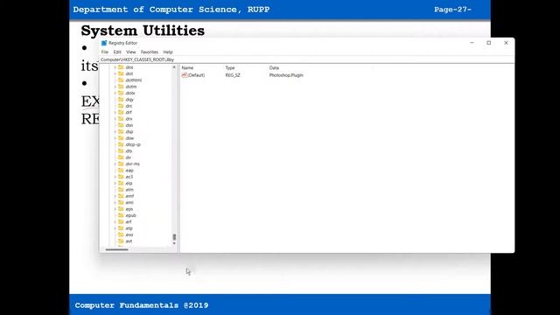Expand the .dot registry key
Screen dimensions: 560x315
tap(115, 73)
